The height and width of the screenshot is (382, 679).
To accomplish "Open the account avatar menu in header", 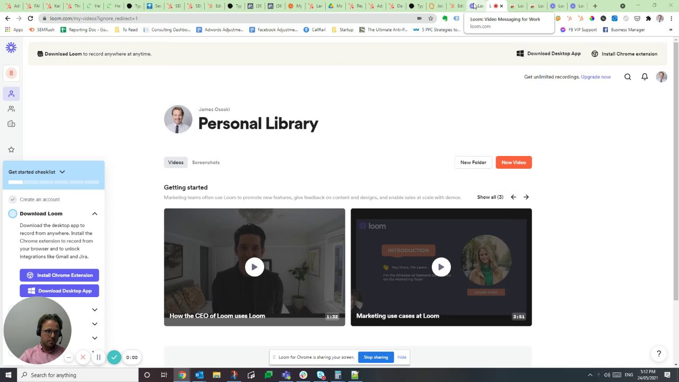I will click(x=661, y=77).
